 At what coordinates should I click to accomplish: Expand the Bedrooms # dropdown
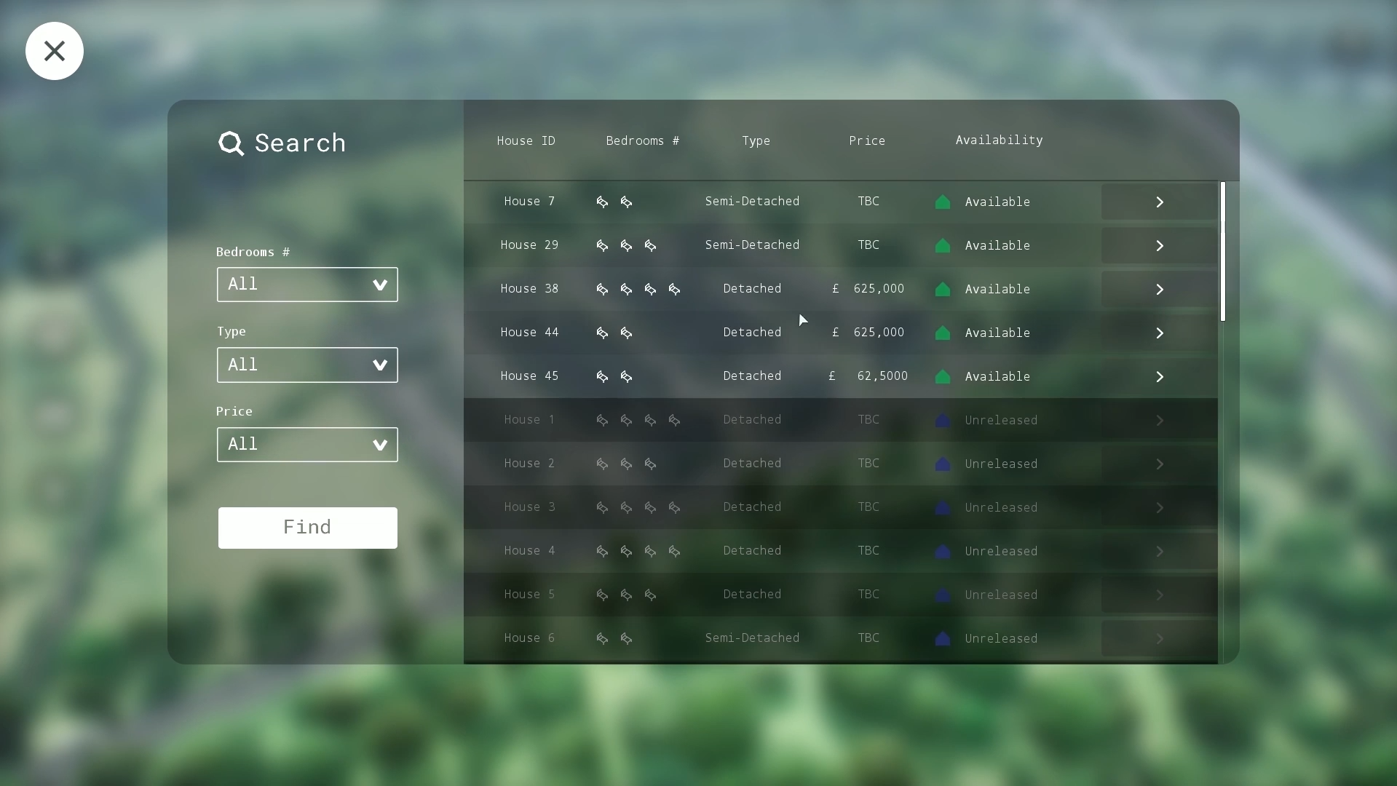click(x=307, y=285)
